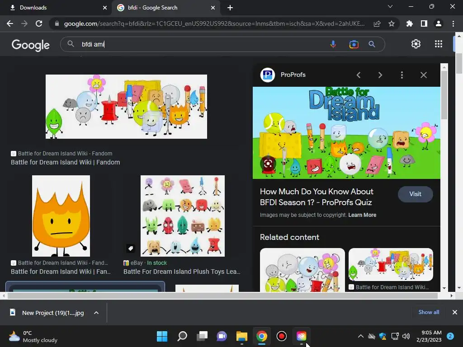The height and width of the screenshot is (347, 463).
Task: Open large Dream Island preview image
Action: click(346, 132)
